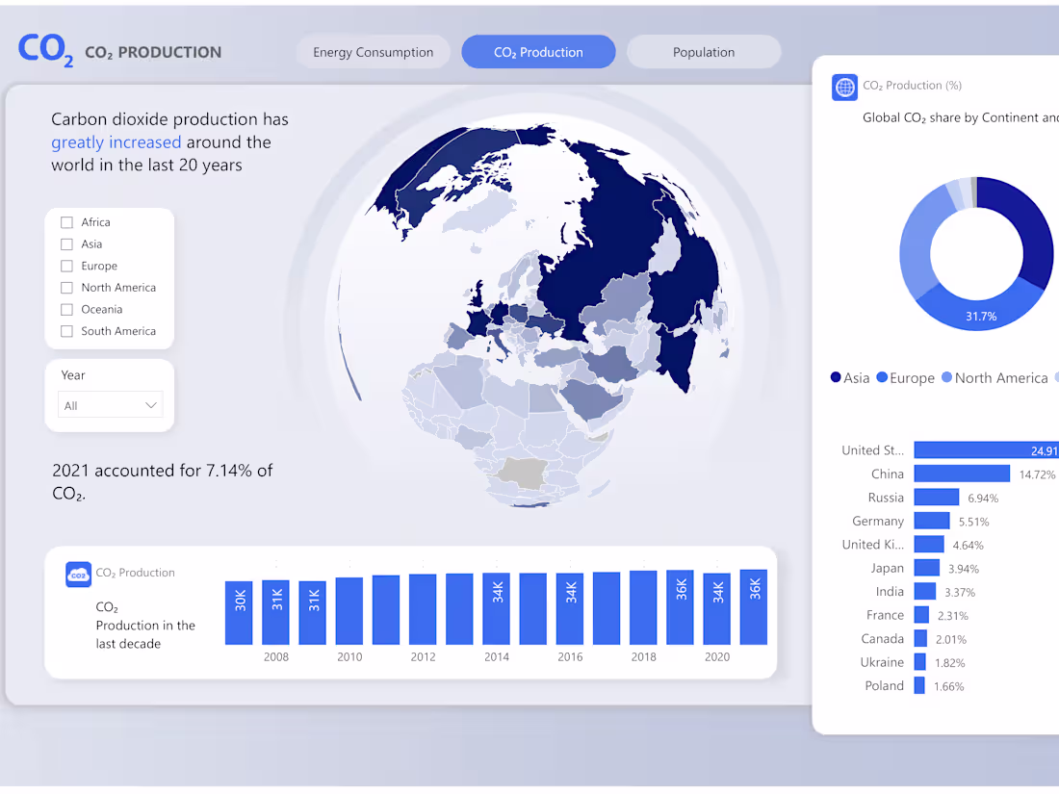Click the 'greatly increased' highlighted text
1059x794 pixels.
[x=116, y=141]
